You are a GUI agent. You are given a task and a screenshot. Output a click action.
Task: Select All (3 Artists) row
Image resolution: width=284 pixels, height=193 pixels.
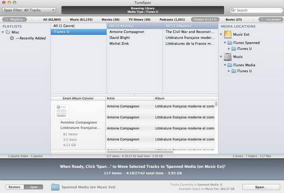(x=135, y=26)
